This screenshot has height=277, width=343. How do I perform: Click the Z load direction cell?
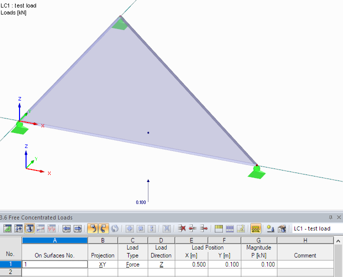[x=161, y=264]
